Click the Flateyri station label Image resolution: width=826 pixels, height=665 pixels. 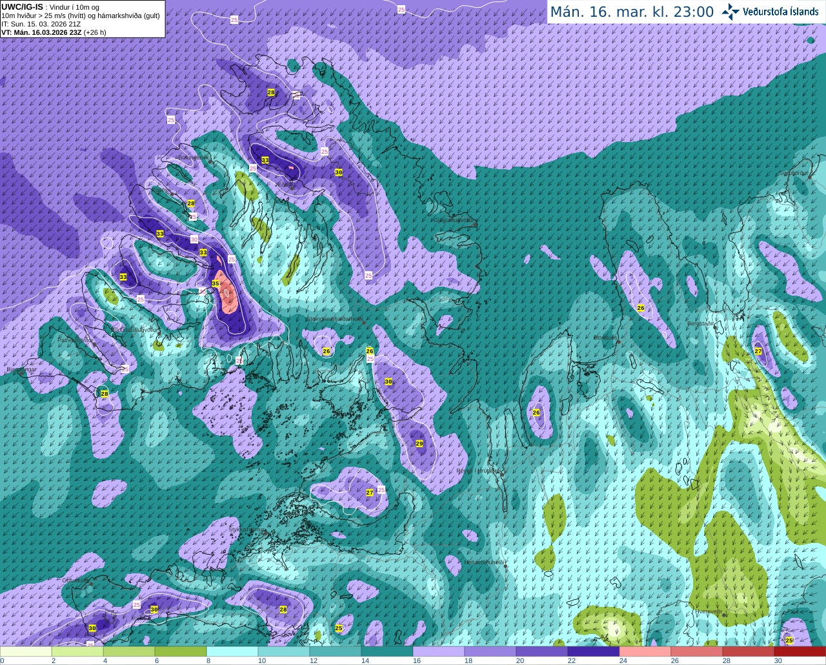point(161,190)
